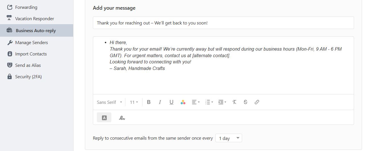Apply underline formatting
This screenshot has height=151, width=368.
(x=171, y=102)
